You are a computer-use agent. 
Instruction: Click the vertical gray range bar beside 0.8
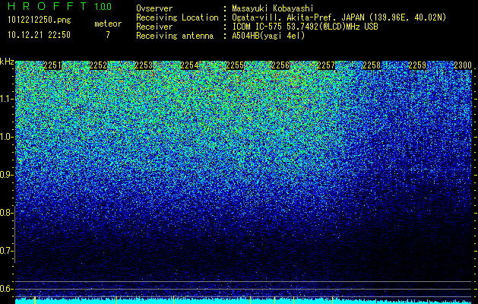pyautogui.click(x=15, y=234)
